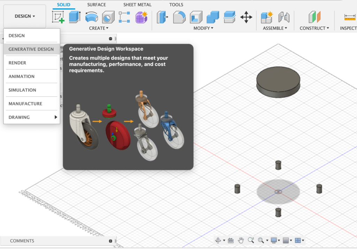
Task: Open the CREATE dropdown menu
Action: (x=99, y=28)
